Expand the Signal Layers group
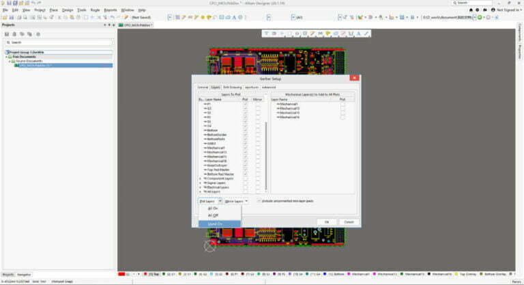 click(x=200, y=182)
